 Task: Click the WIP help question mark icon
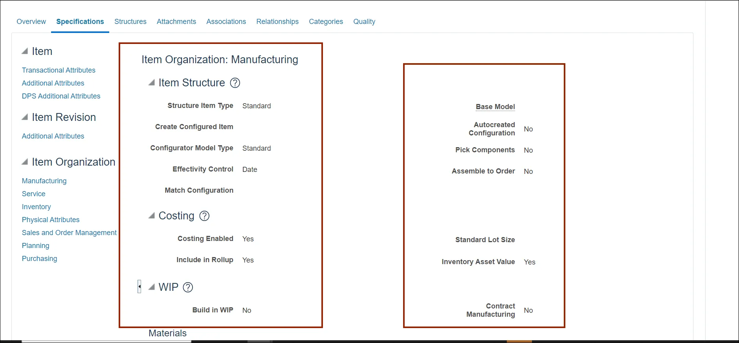pyautogui.click(x=188, y=287)
